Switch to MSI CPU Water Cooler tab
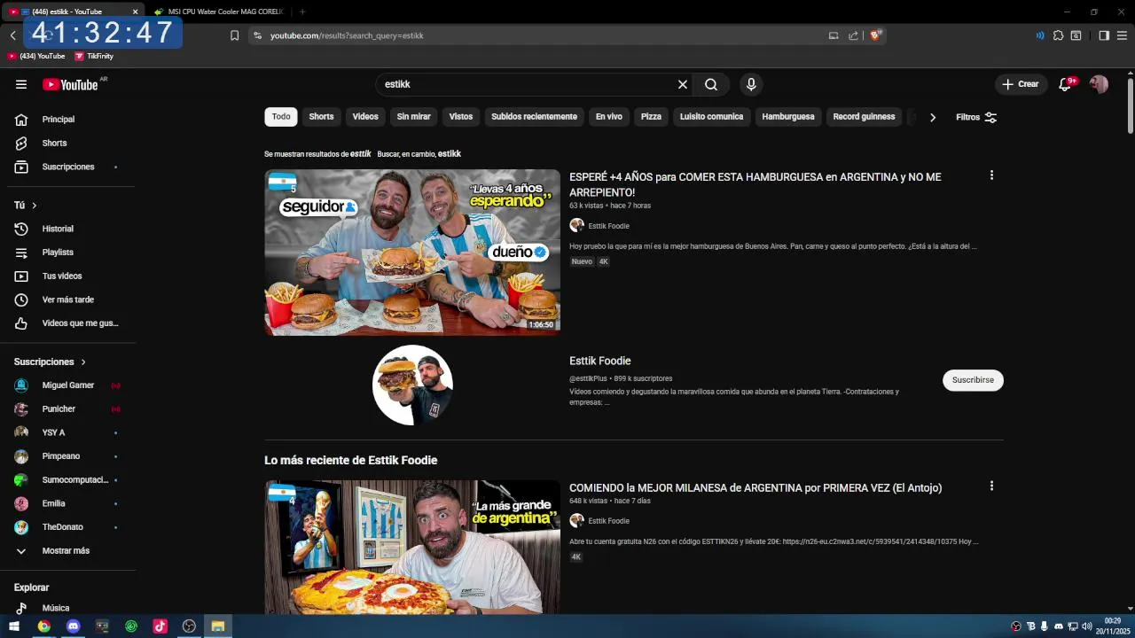Viewport: 1135px width, 638px height. 218,12
